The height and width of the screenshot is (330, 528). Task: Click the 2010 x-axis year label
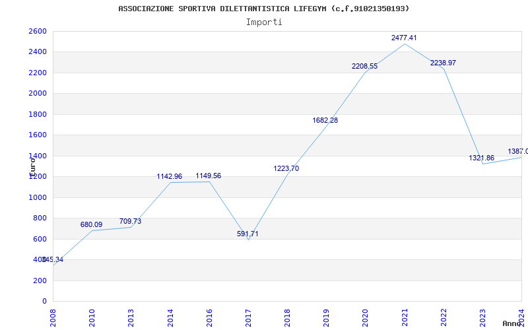(x=92, y=317)
